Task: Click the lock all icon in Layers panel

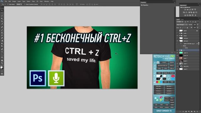Action: pyautogui.click(x=187, y=28)
